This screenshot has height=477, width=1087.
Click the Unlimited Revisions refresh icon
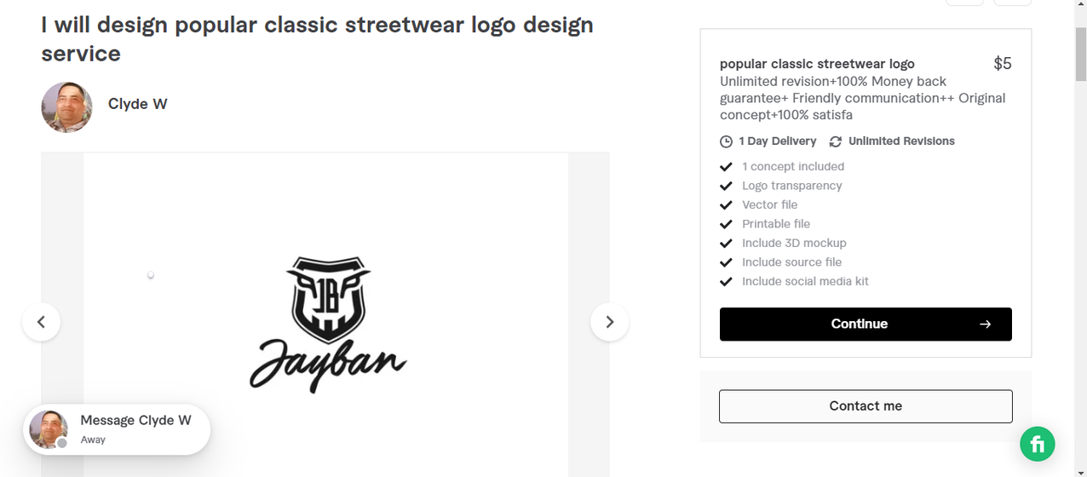(x=836, y=141)
